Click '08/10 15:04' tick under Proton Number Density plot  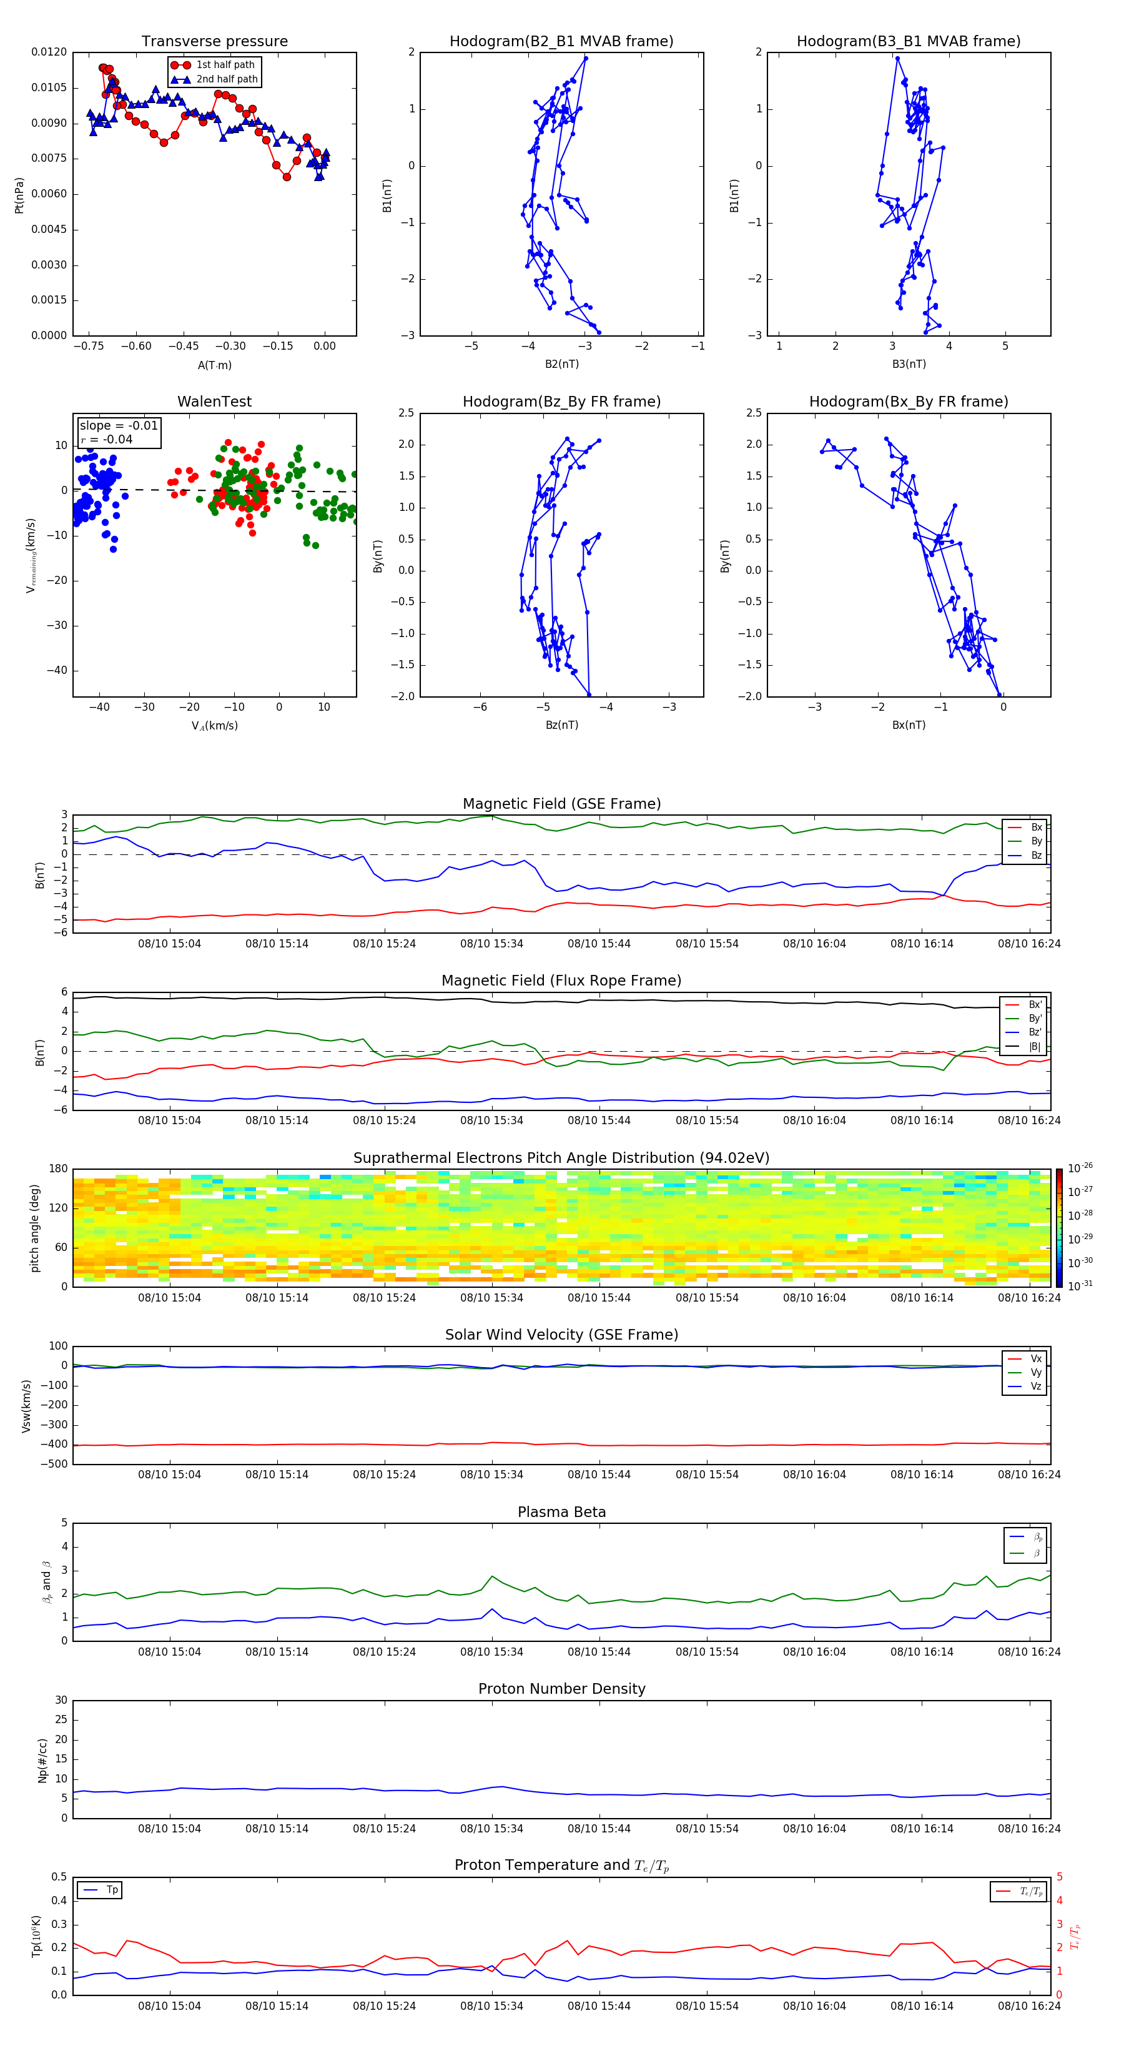[x=169, y=1829]
